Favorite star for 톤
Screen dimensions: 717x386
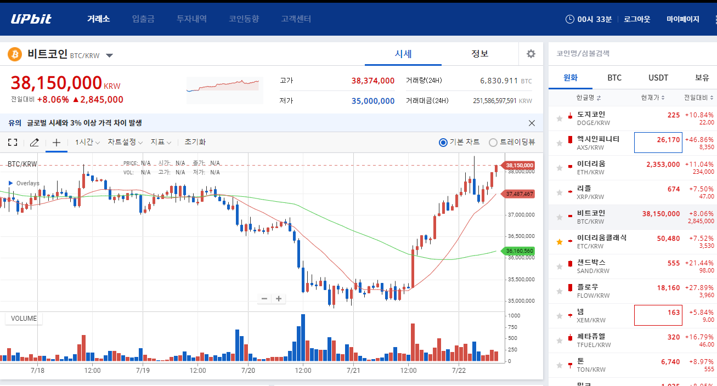click(x=560, y=365)
